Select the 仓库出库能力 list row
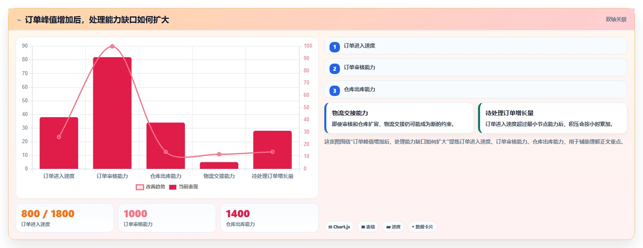643x248 pixels. (476, 89)
